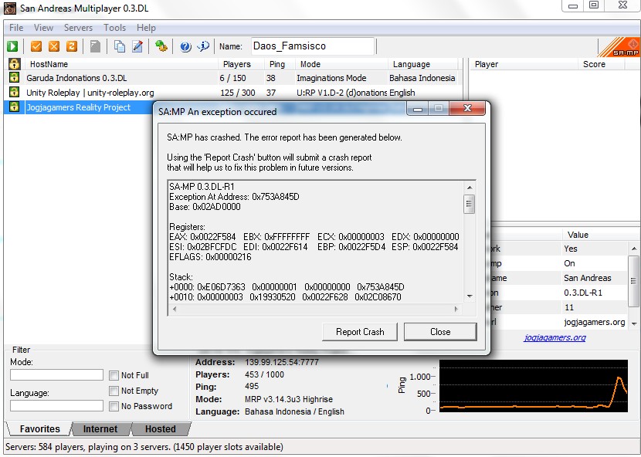Sort by Players column header
Image resolution: width=641 pixels, height=457 pixels.
241,64
